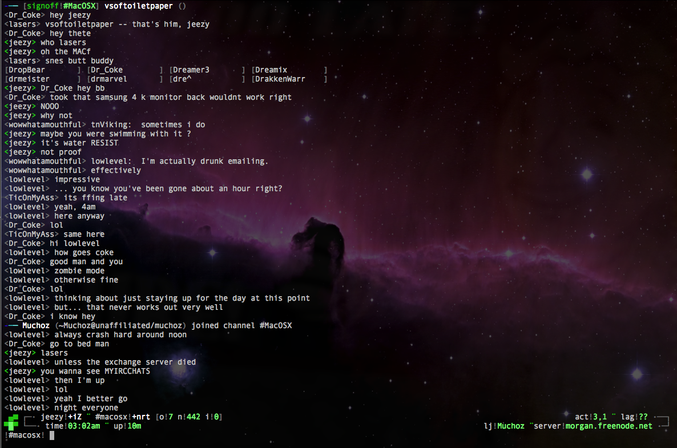Image resolution: width=677 pixels, height=448 pixels.
Task: Select nick drmarvel in the completion list
Action: [x=109, y=79]
